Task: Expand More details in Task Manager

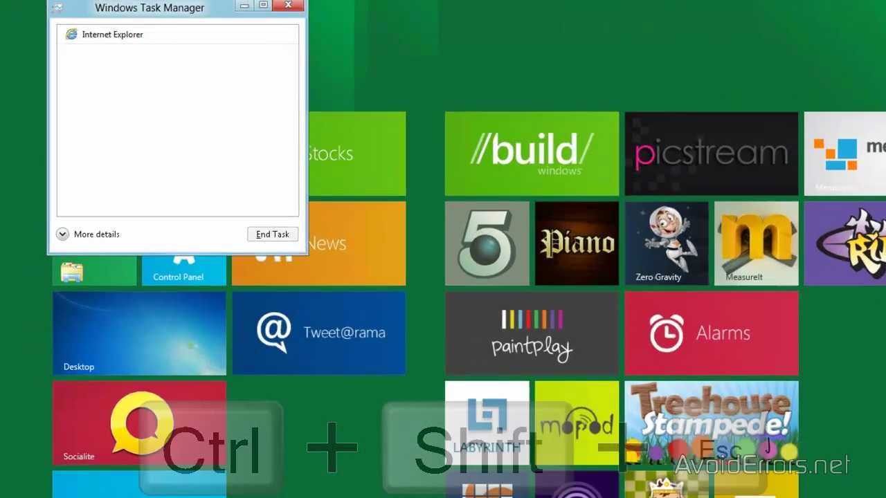Action: [88, 234]
